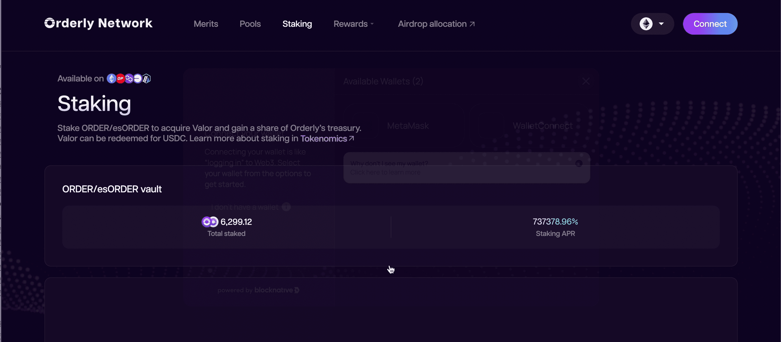The width and height of the screenshot is (781, 342).
Task: Click the red OP Optimism chain icon
Action: [x=120, y=79]
